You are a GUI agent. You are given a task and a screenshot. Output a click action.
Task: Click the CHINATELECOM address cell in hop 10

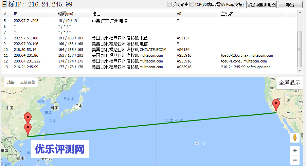pos(129,50)
